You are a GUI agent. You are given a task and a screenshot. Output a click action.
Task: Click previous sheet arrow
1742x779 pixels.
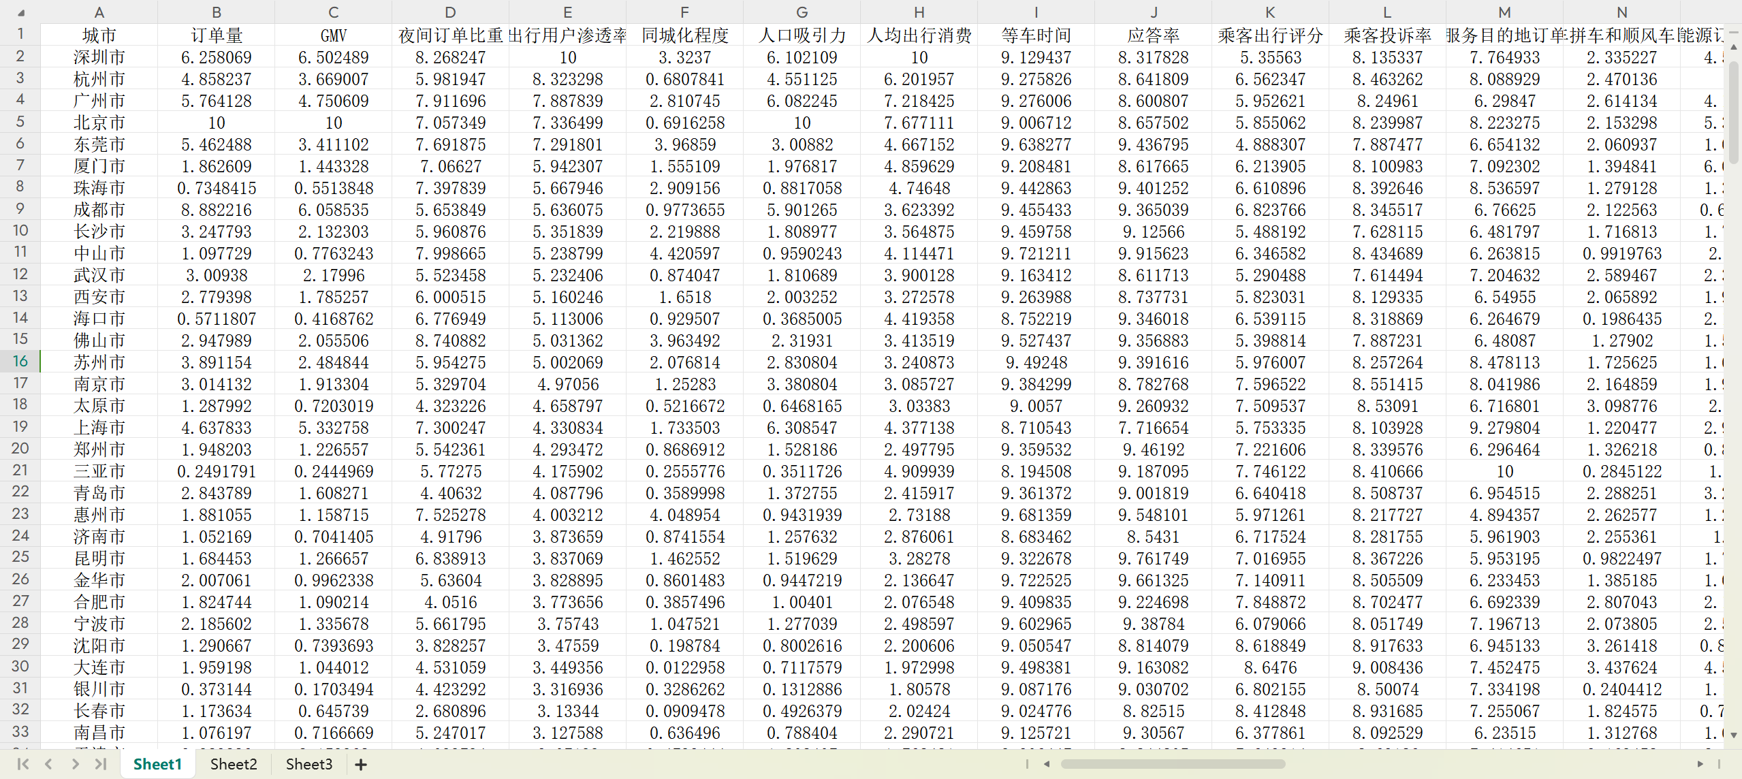tap(48, 764)
